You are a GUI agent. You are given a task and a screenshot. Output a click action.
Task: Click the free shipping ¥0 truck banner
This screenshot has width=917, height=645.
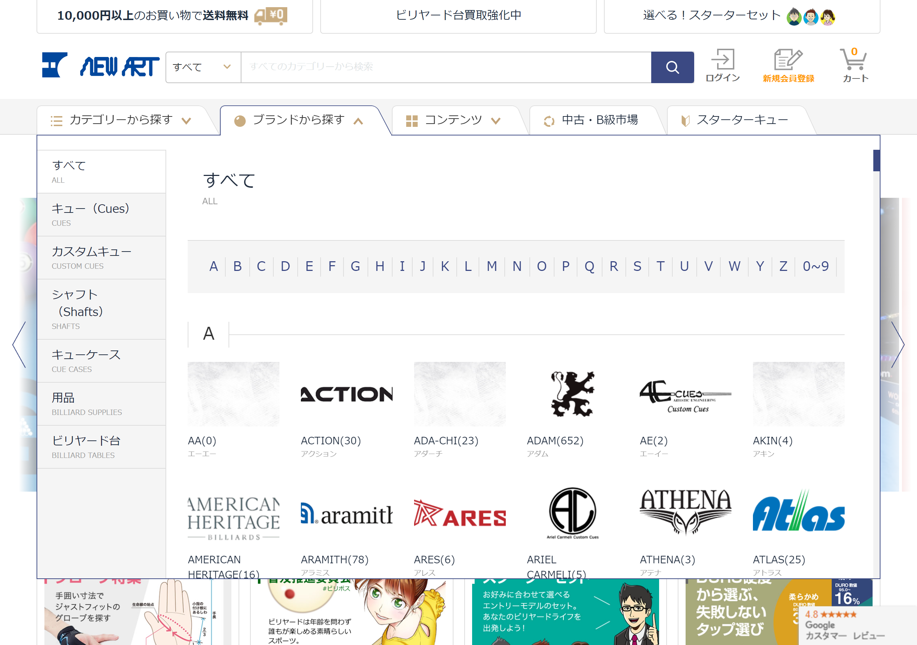coord(174,16)
